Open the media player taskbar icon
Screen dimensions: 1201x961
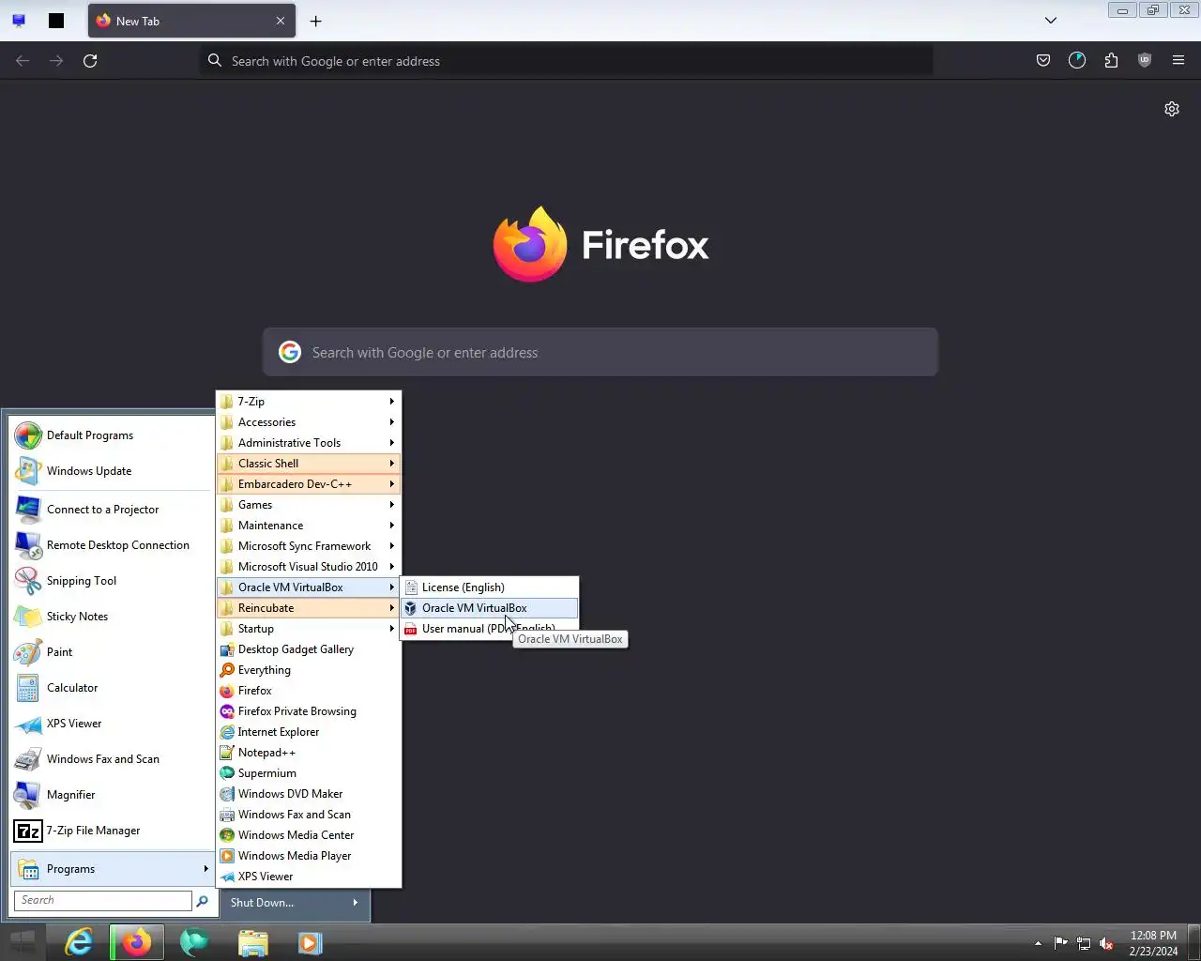pos(311,942)
